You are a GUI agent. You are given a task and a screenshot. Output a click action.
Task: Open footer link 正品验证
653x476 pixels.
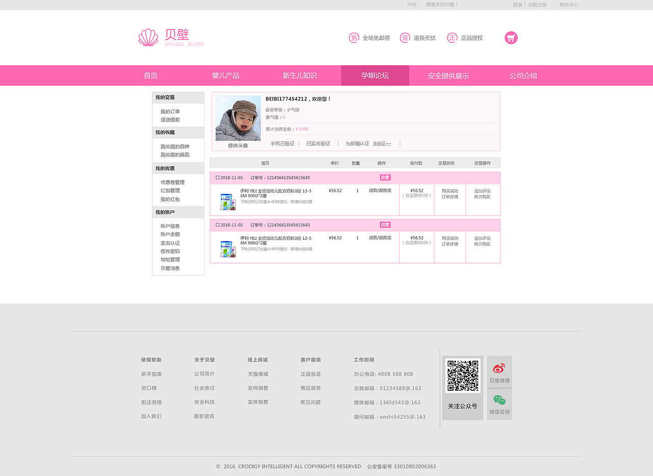pyautogui.click(x=311, y=374)
